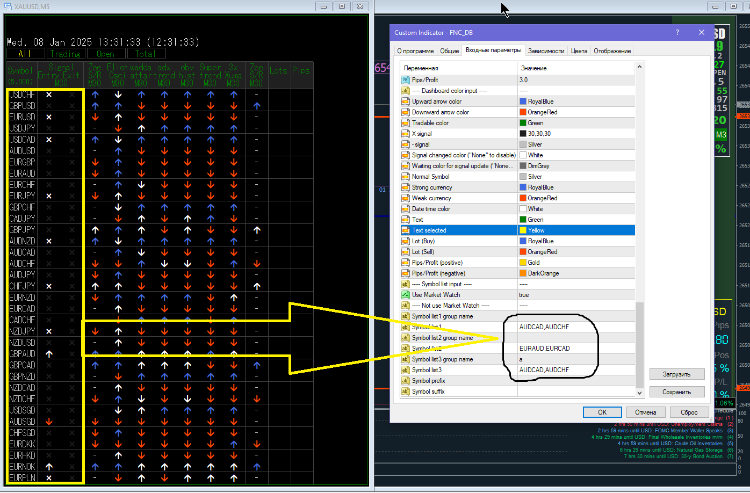This screenshot has height=493, width=750.
Task: Click the entry arrow signal for GBPAUD
Action: pyautogui.click(x=49, y=354)
